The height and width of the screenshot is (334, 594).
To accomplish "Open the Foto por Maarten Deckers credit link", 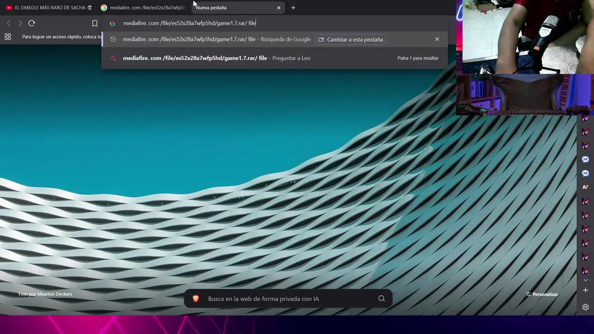I will pos(45,294).
